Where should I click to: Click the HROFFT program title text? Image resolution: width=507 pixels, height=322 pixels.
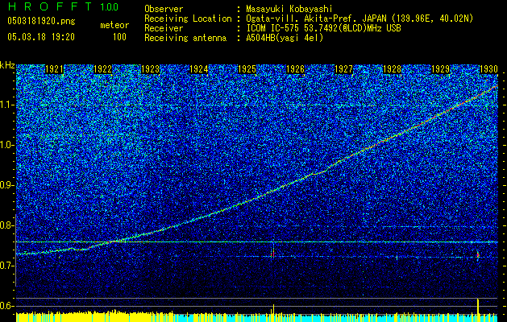point(50,6)
